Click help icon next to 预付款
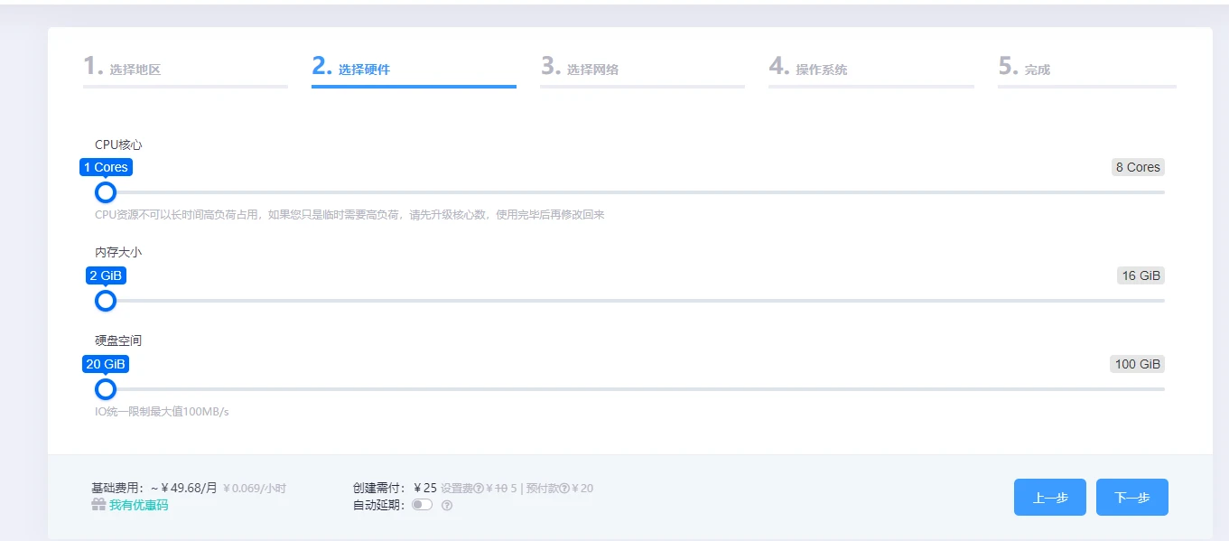This screenshot has width=1229, height=541. coord(564,489)
